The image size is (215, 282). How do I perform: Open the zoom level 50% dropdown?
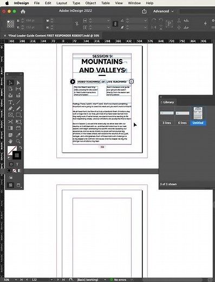coord(16,280)
